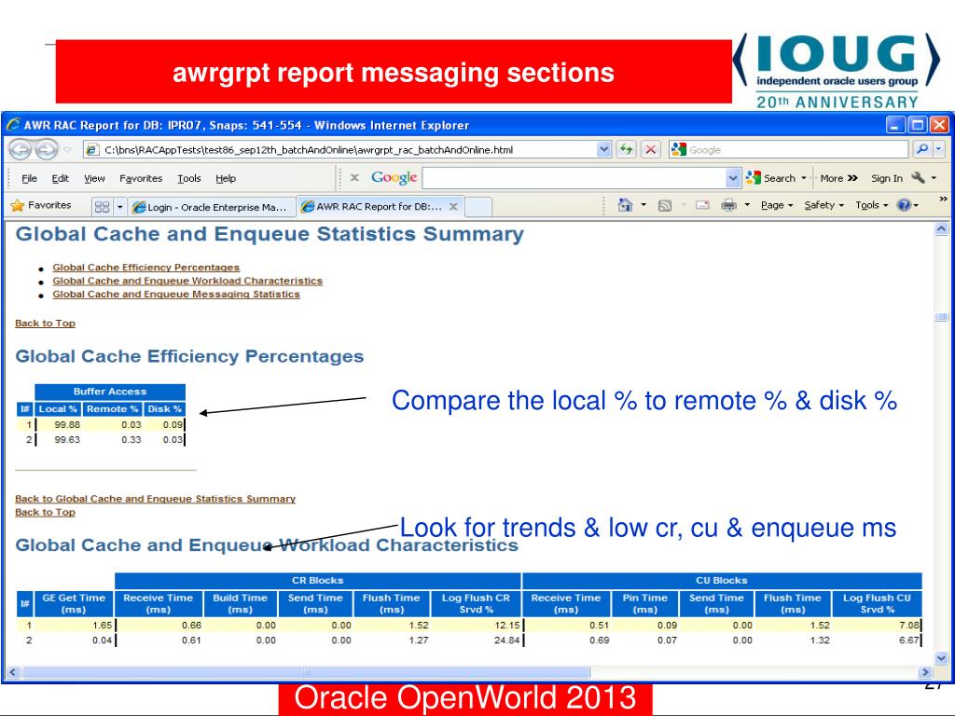Click the horizontal scrollbar thumb
This screenshot has width=955, height=716.
point(305,672)
